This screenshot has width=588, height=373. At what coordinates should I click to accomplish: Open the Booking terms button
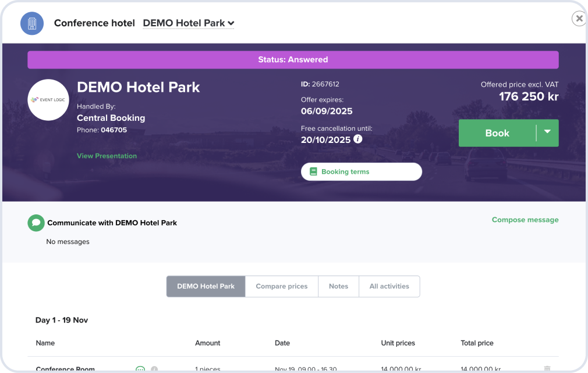point(361,172)
